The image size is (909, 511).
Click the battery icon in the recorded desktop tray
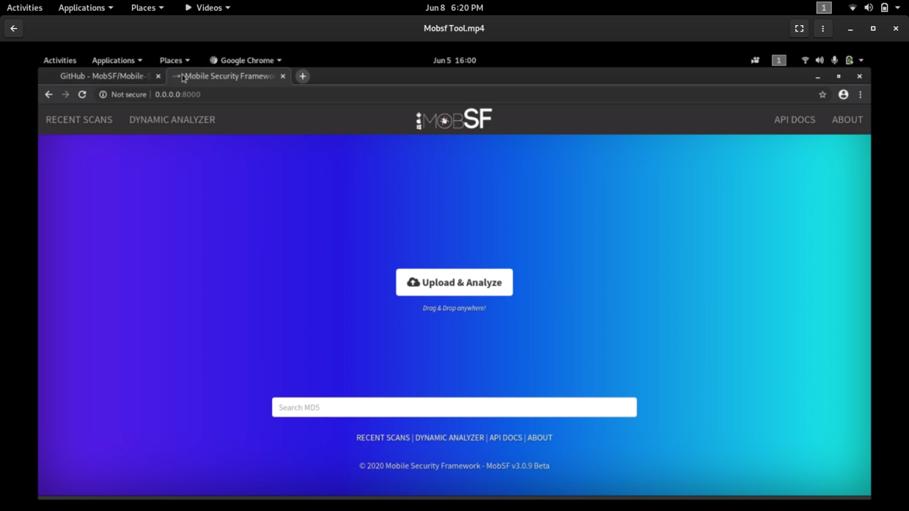pyautogui.click(x=850, y=61)
